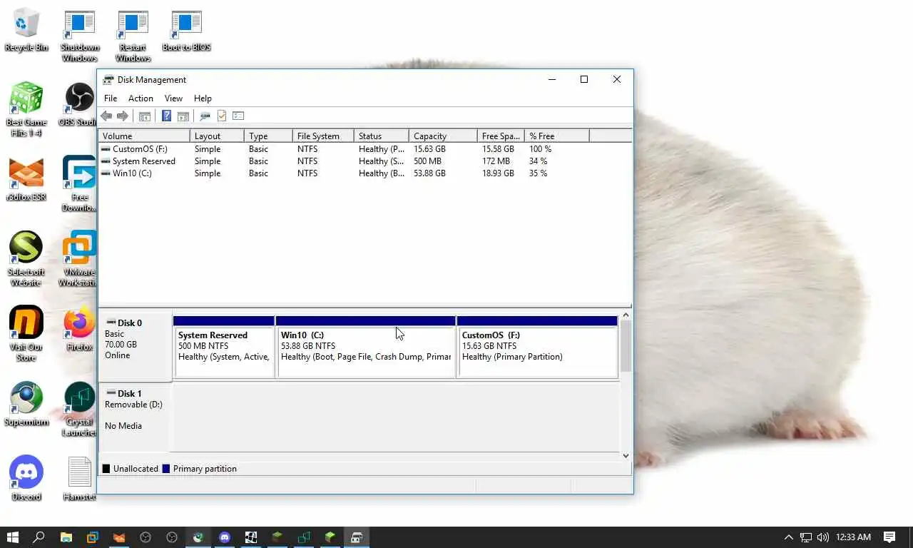Click the checkmark page toolbar icon

pyautogui.click(x=222, y=116)
